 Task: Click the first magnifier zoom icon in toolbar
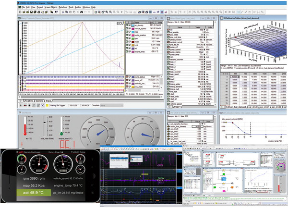tap(107, 12)
